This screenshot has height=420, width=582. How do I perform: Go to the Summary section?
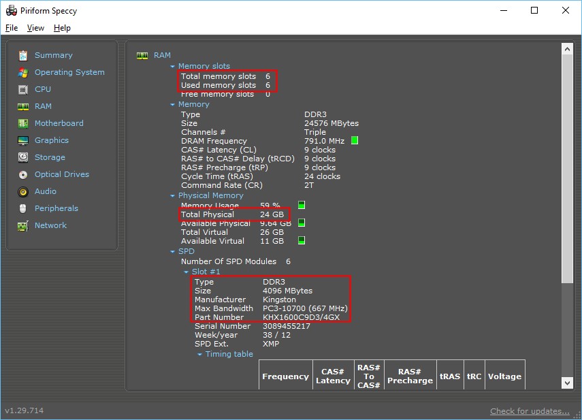(54, 55)
